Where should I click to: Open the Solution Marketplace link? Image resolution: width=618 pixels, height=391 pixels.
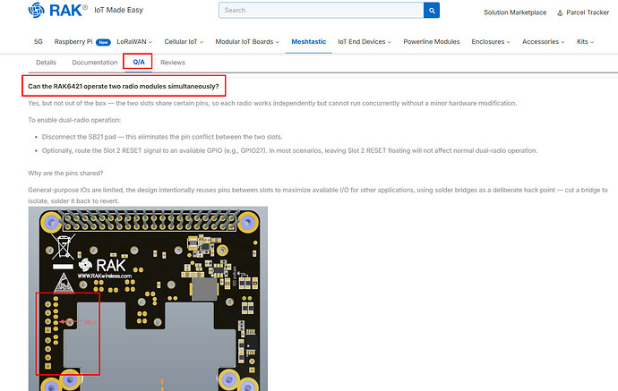click(x=515, y=13)
